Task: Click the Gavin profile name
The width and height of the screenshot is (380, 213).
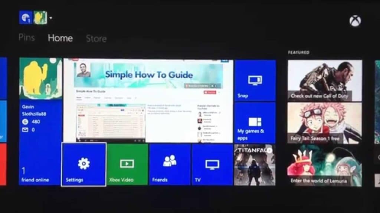Action: coord(28,107)
